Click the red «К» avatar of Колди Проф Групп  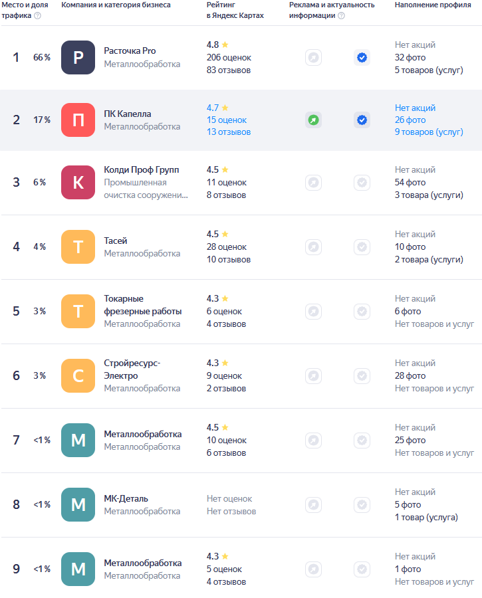[x=78, y=183]
